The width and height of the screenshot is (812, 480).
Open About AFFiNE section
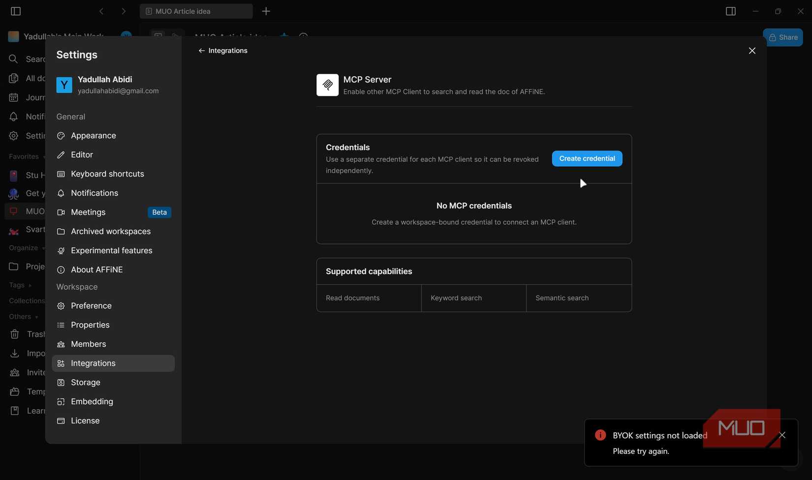coord(113,270)
